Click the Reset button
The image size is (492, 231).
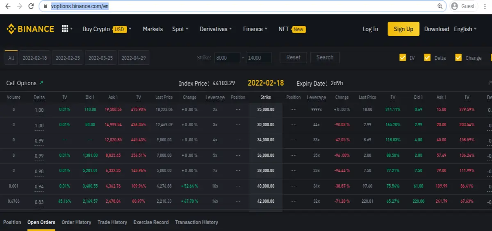coord(293,57)
